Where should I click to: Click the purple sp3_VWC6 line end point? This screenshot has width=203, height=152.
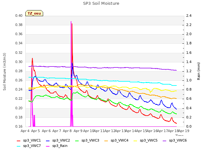(176, 70)
